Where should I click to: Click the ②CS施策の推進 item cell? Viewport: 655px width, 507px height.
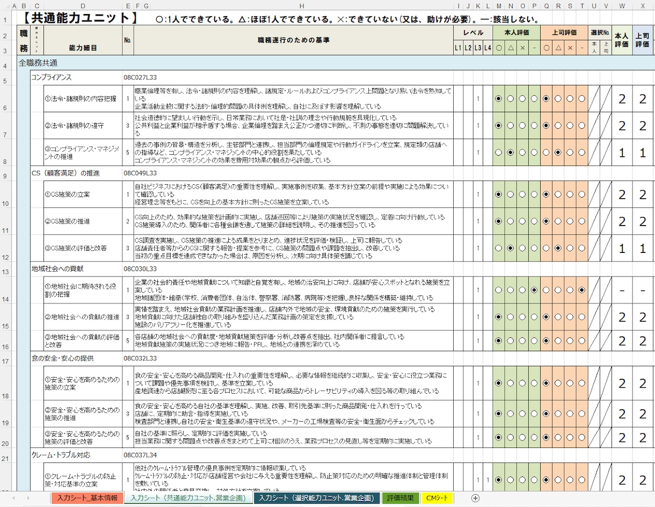(83, 221)
